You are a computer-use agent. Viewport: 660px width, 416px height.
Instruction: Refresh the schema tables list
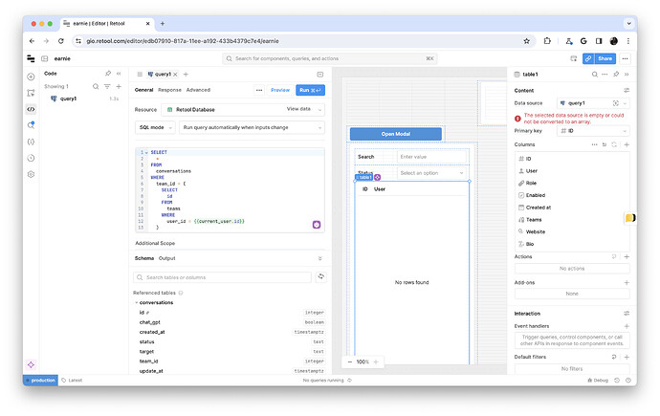coord(320,276)
